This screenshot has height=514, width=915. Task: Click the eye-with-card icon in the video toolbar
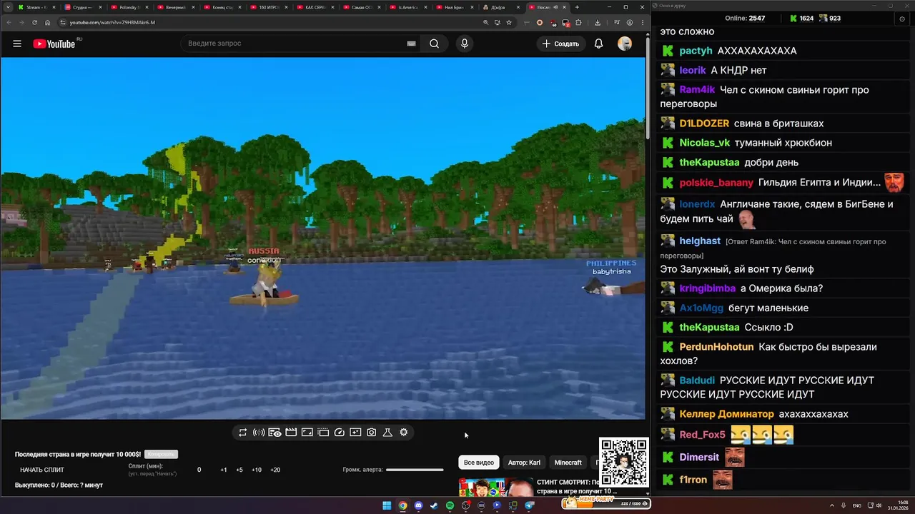(274, 433)
